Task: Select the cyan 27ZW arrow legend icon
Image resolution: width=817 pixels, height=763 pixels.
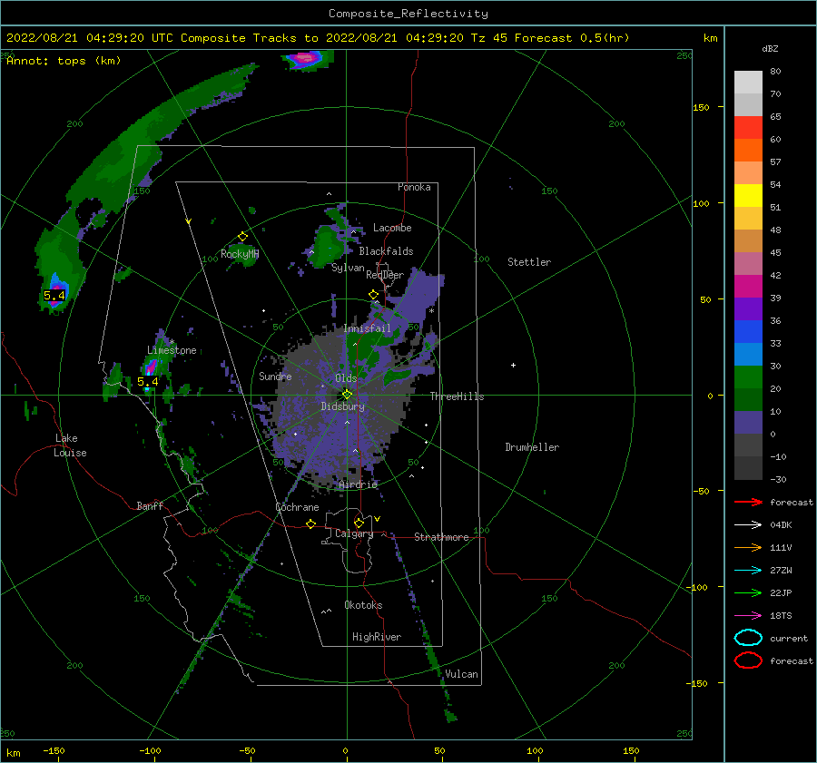Action: (748, 570)
